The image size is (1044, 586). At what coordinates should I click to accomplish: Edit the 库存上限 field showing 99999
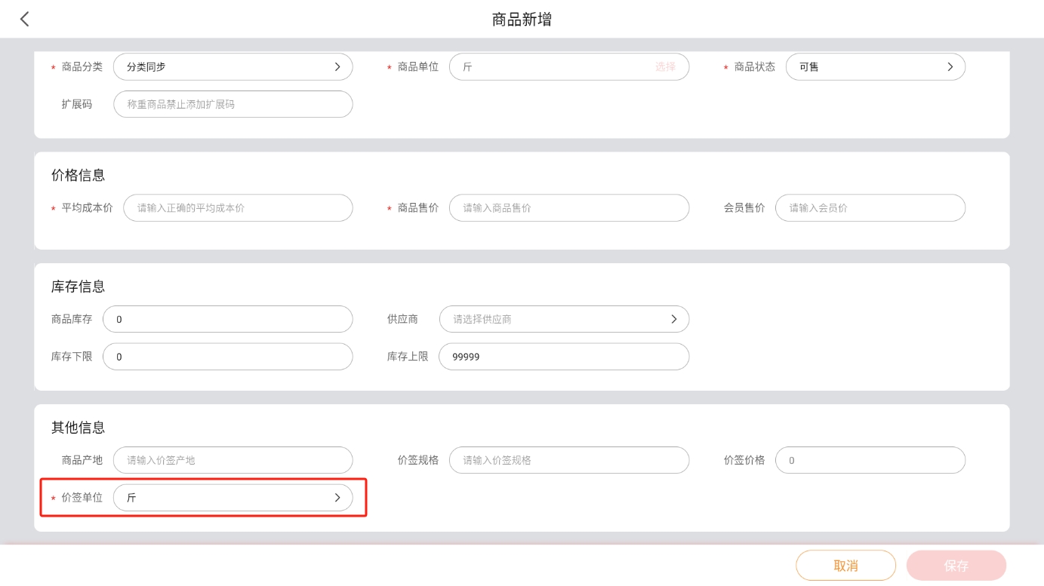[563, 357]
